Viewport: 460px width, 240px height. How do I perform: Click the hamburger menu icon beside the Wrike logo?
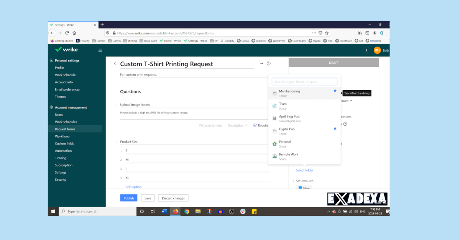[x=100, y=50]
